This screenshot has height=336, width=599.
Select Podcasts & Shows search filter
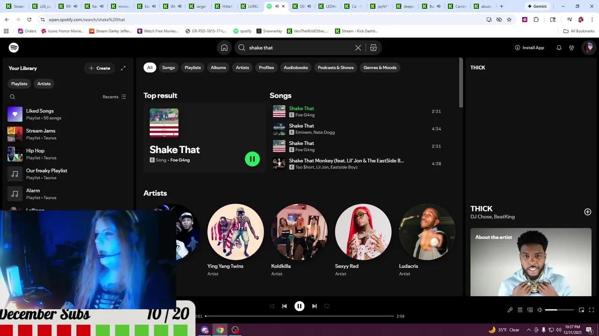point(336,68)
